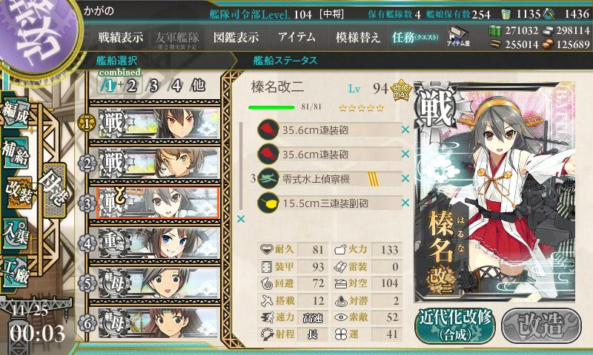Viewport: 593px width, 355px height.
Task: Open the 他 other ships tab
Action: click(x=198, y=86)
